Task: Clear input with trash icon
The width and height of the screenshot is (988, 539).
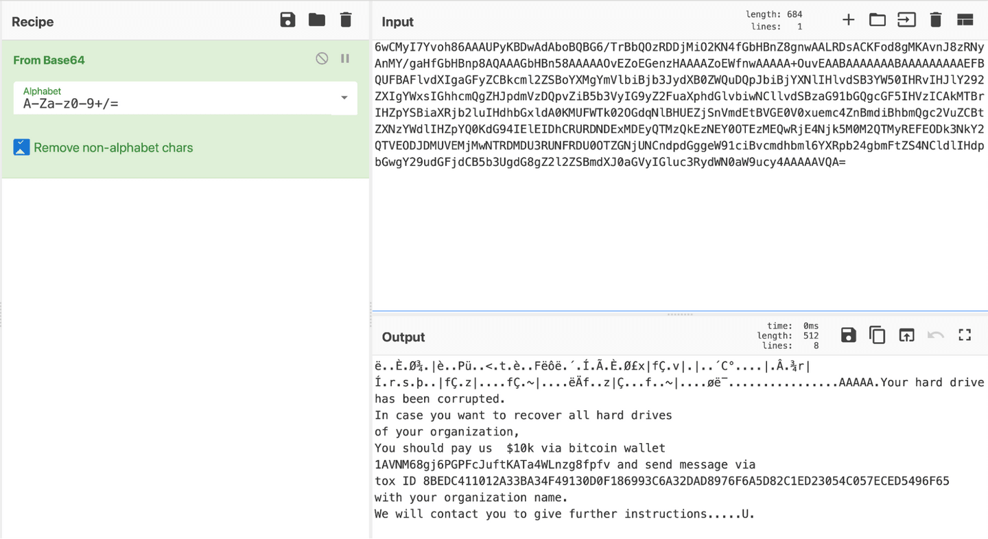Action: point(935,20)
